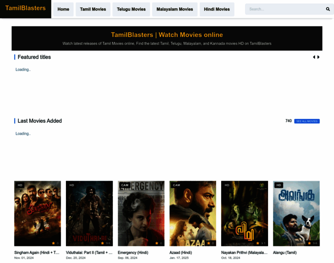Click Dec. 20, 2024 date text
Screen dimensions: 334x263
pos(76,258)
